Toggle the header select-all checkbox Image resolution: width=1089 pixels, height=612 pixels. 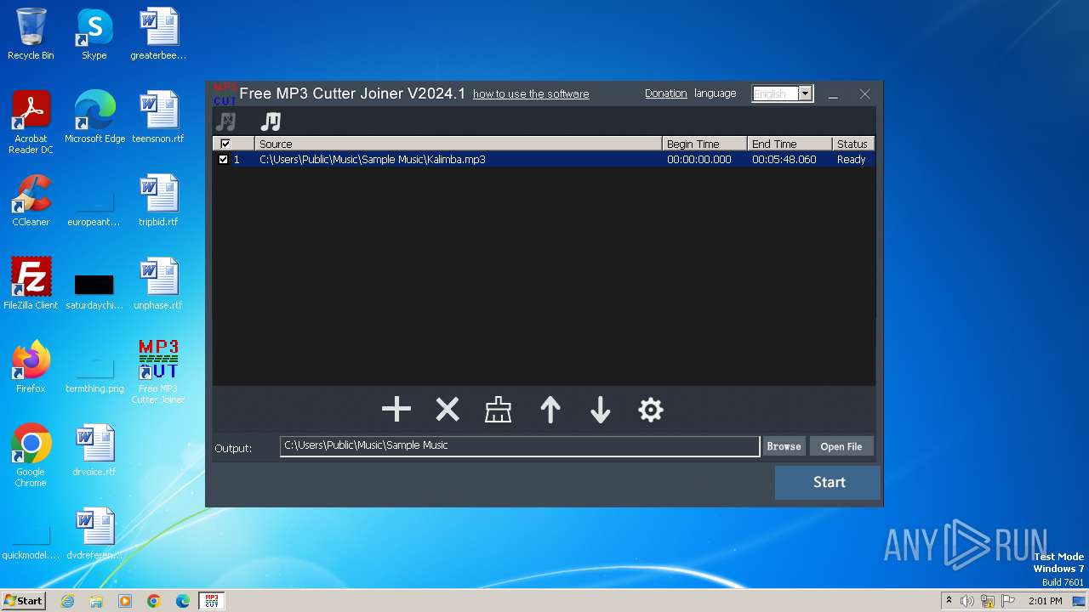coord(225,144)
